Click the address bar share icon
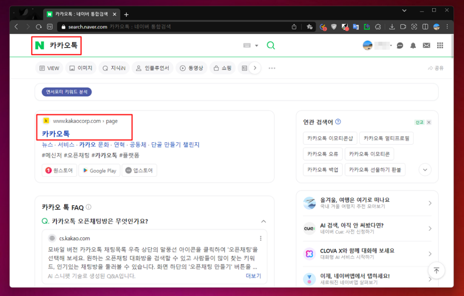The image size is (464, 296). 294,26
